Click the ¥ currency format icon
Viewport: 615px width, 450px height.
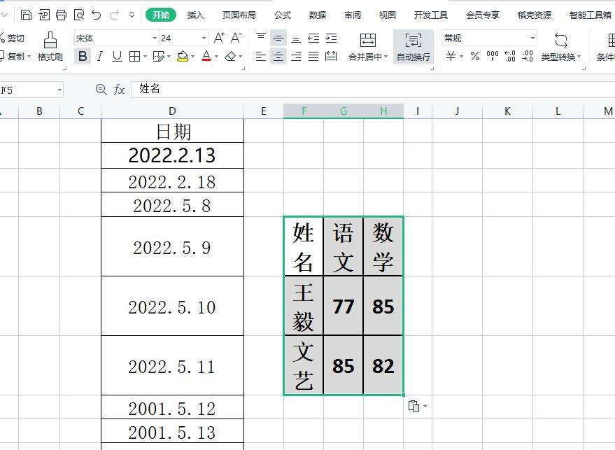tap(451, 56)
